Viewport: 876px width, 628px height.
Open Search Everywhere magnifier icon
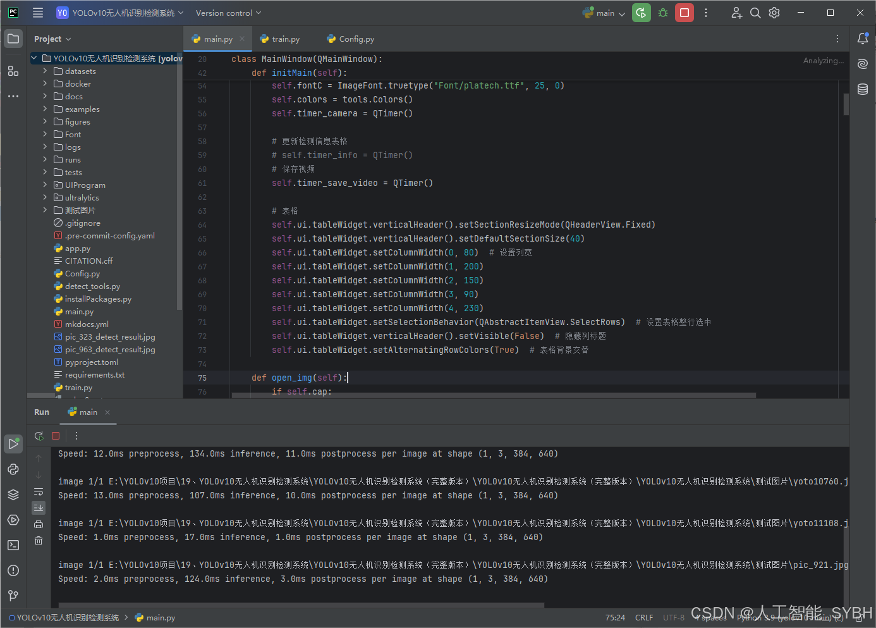(755, 13)
